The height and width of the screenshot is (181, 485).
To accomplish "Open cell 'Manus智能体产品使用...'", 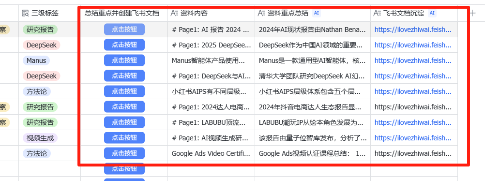I will [x=211, y=60].
